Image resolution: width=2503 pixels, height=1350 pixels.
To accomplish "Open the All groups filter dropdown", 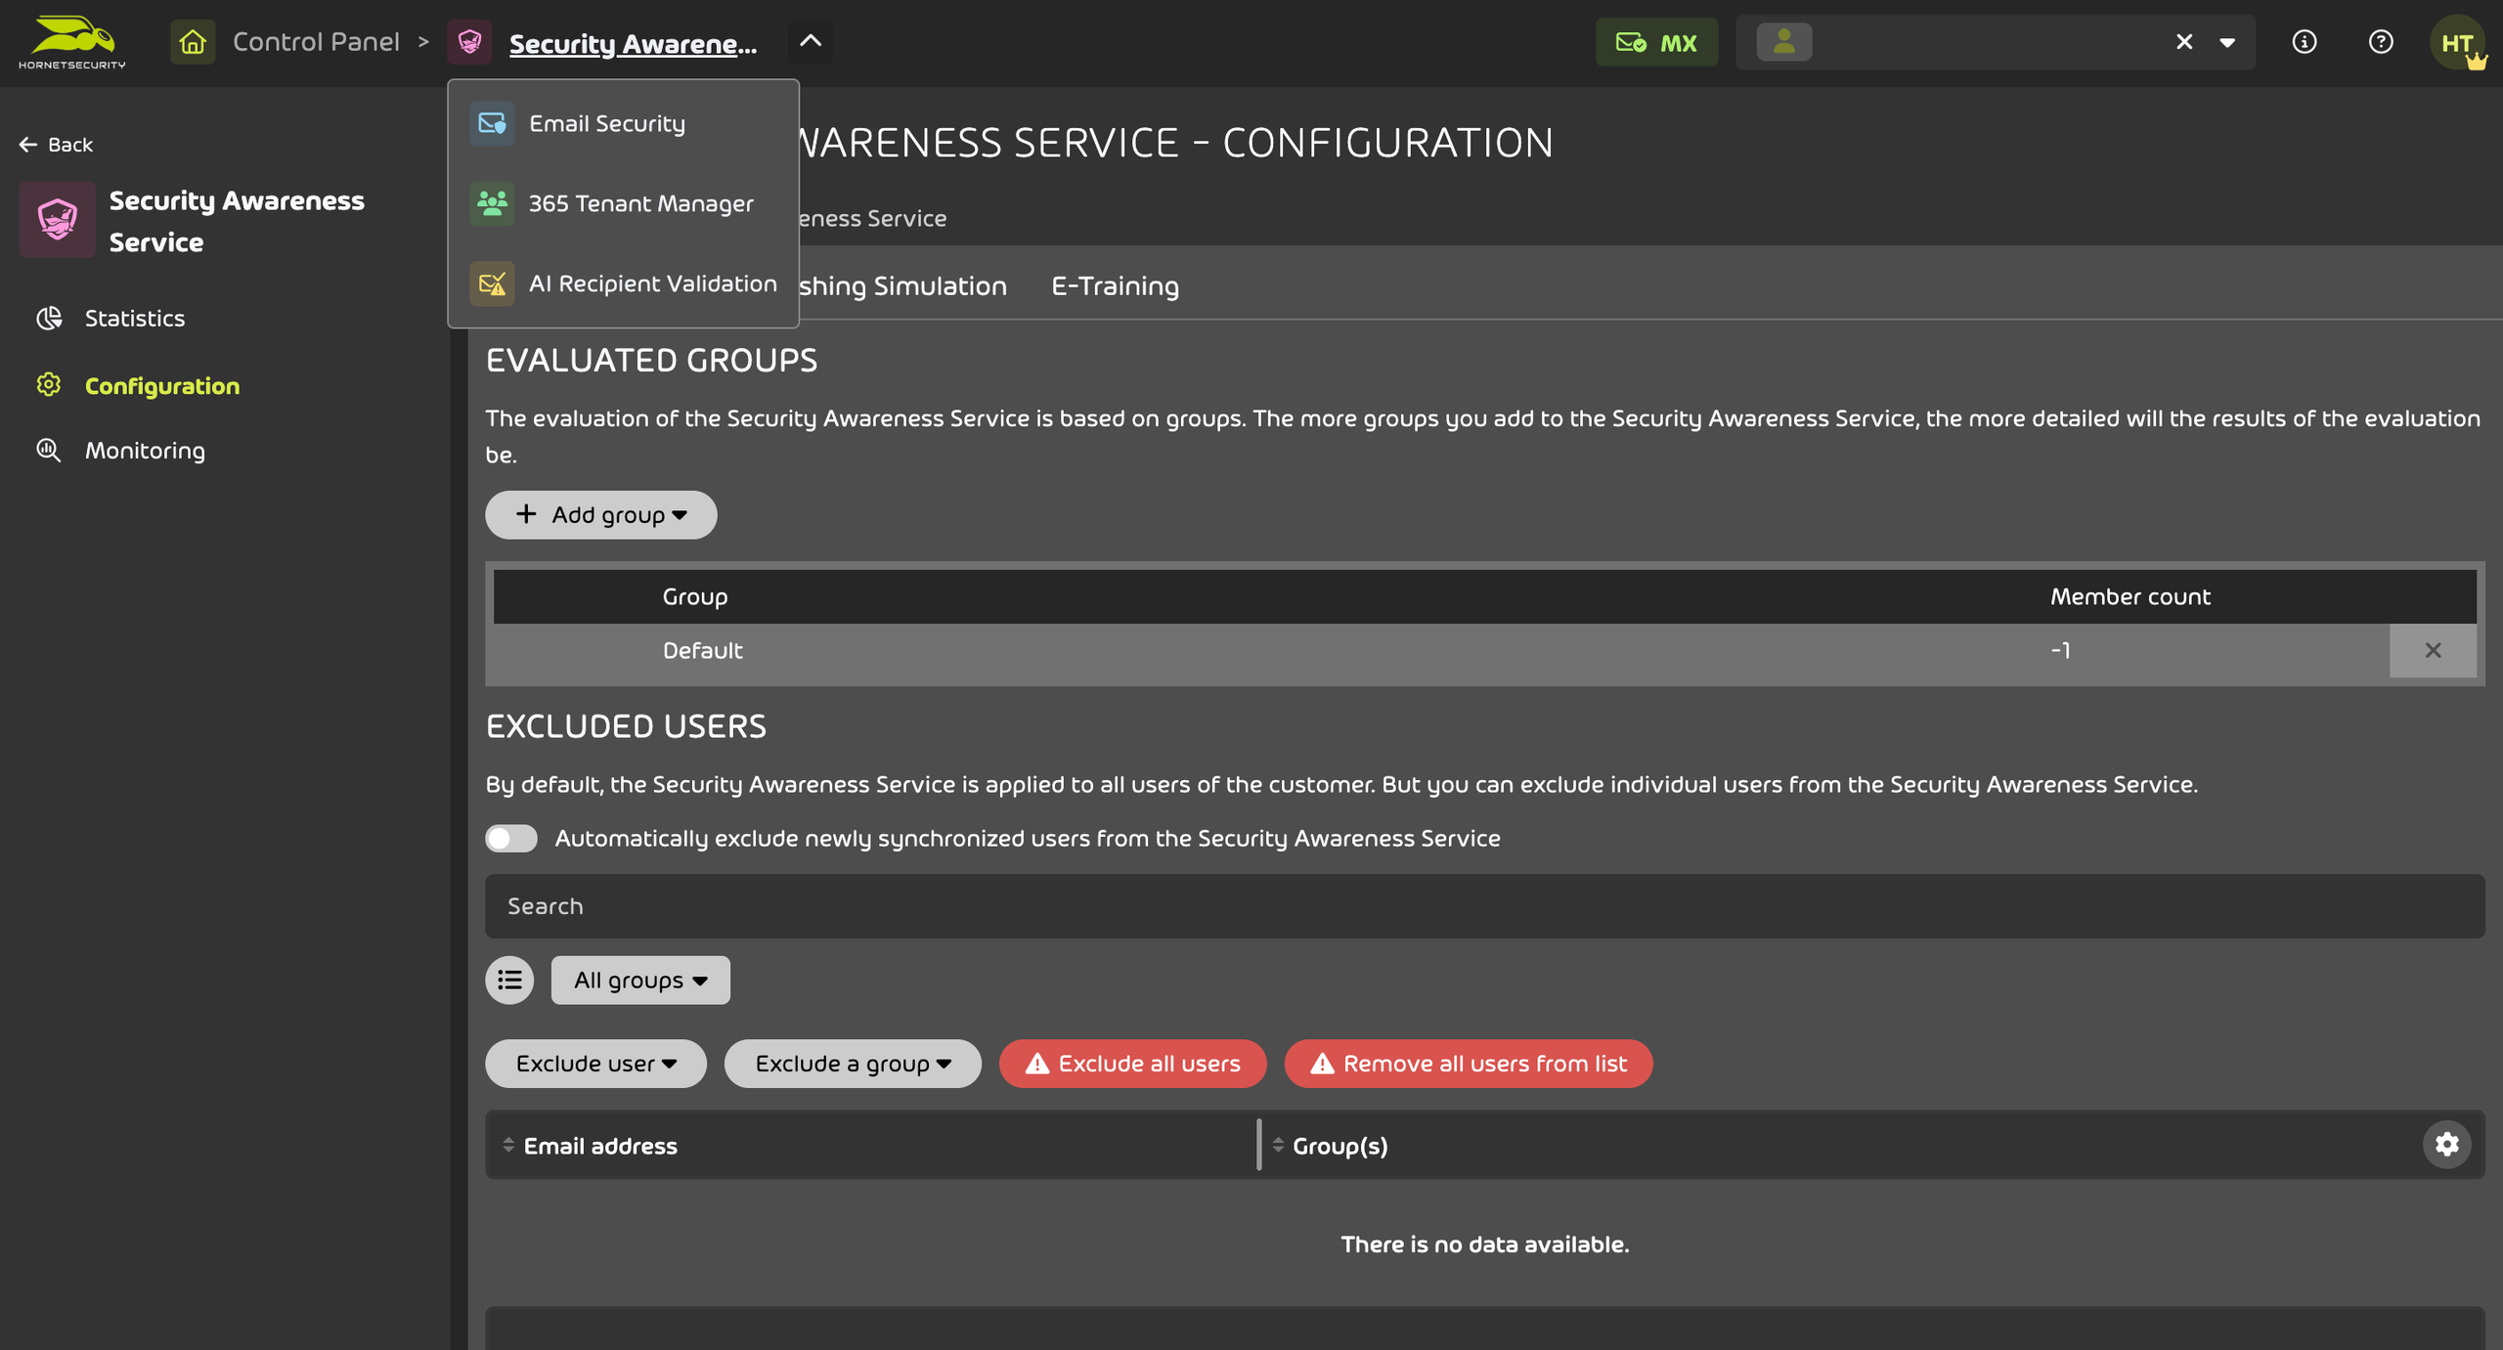I will coord(640,980).
